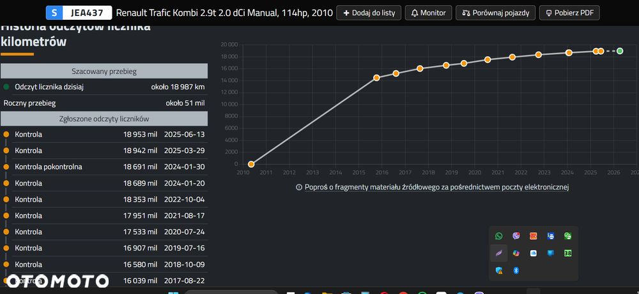Click the około 51 mil value
Screen dimensions: 639x294
(x=185, y=103)
